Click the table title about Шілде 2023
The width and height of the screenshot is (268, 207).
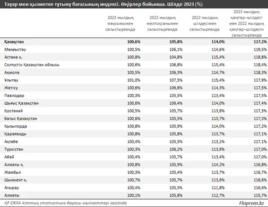pyautogui.click(x=103, y=4)
